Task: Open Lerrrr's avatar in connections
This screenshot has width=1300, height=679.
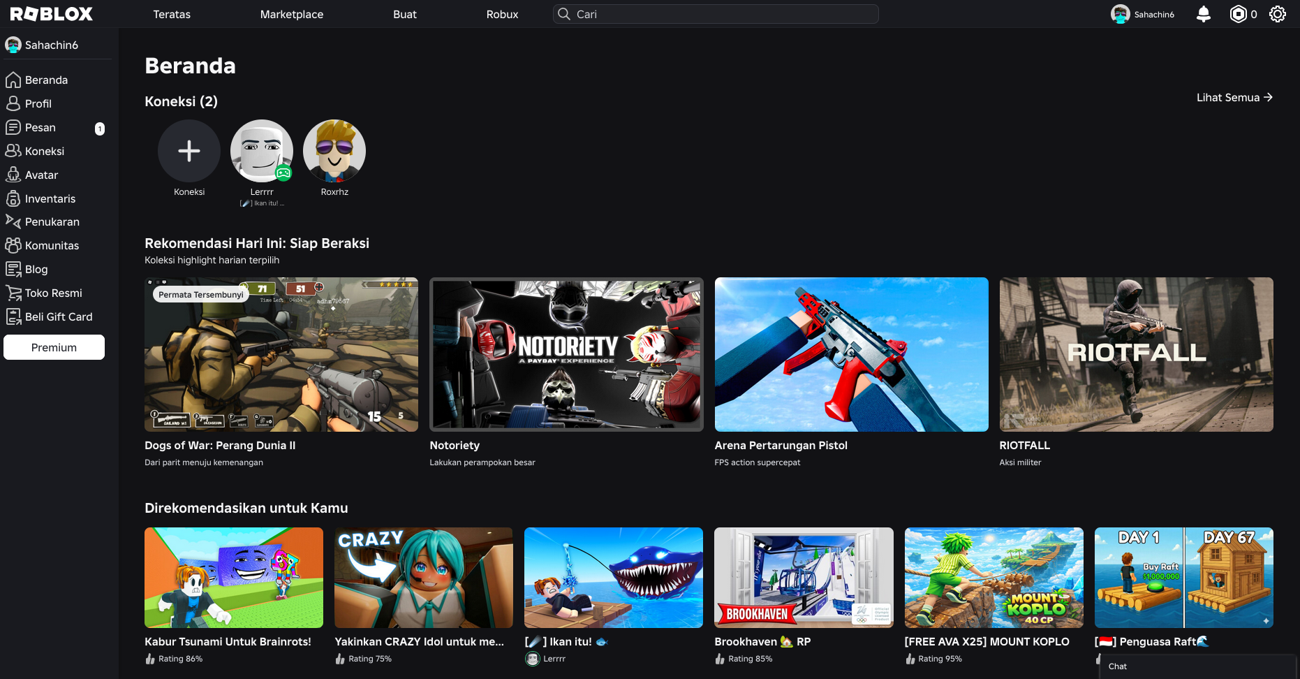Action: (262, 151)
